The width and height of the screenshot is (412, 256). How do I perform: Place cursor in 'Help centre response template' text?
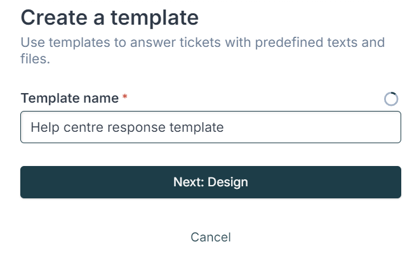coord(127,127)
